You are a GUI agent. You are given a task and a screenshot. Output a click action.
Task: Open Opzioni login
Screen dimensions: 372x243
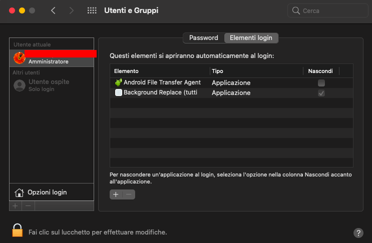[x=52, y=192]
